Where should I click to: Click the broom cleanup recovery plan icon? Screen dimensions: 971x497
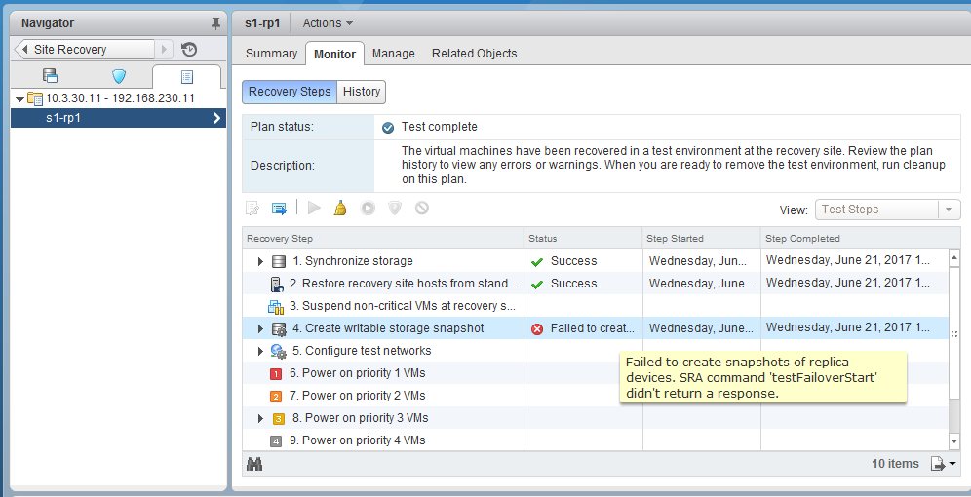pyautogui.click(x=340, y=208)
